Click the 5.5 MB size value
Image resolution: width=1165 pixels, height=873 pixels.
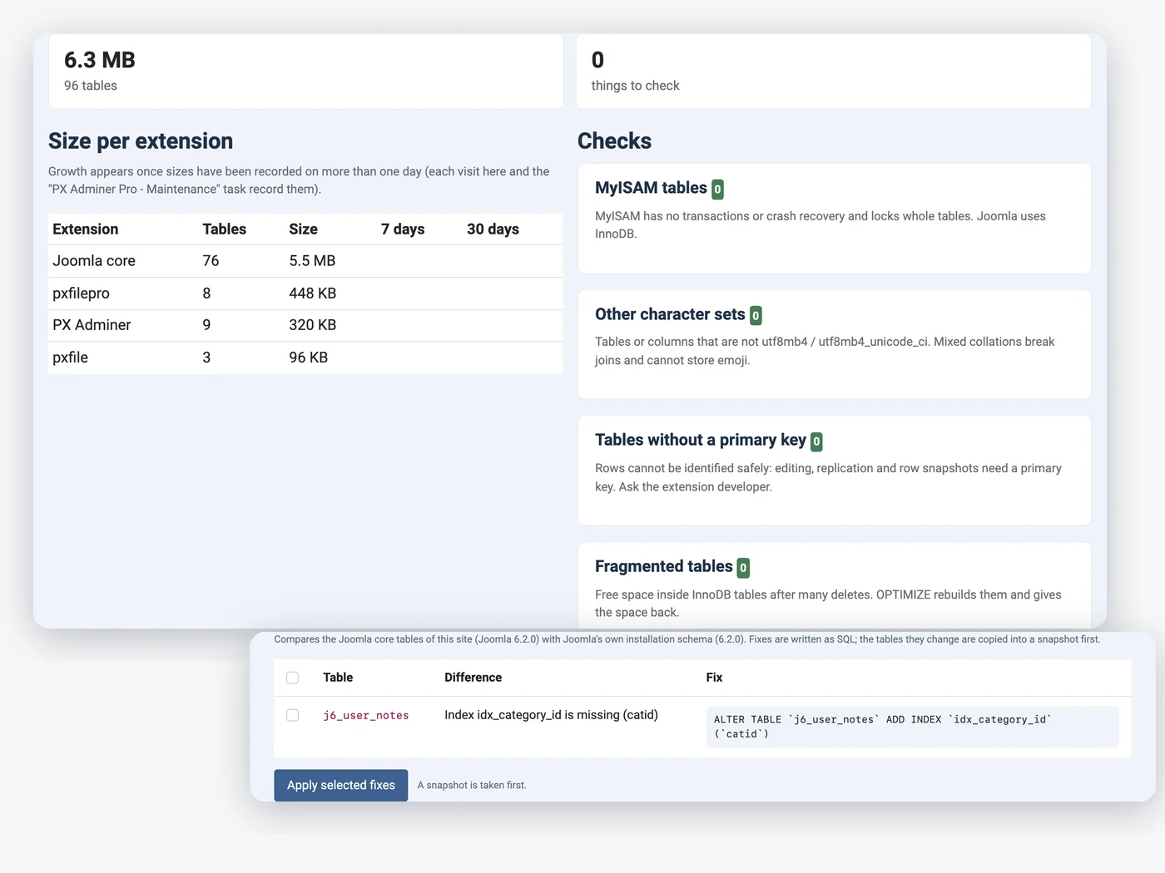(x=312, y=261)
